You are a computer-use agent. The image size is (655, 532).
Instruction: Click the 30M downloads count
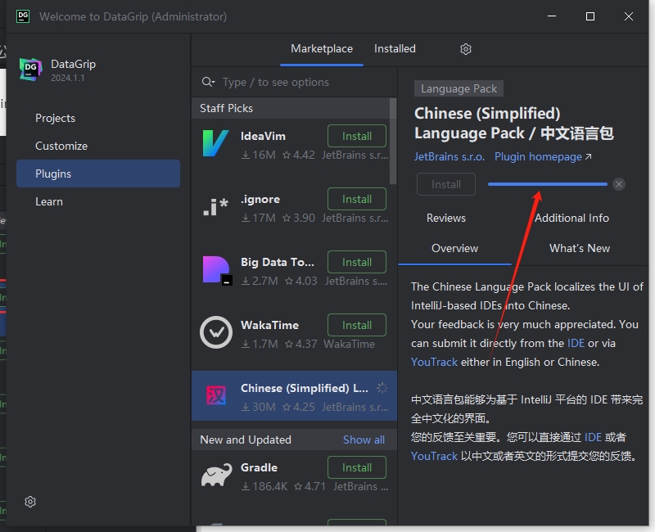259,407
